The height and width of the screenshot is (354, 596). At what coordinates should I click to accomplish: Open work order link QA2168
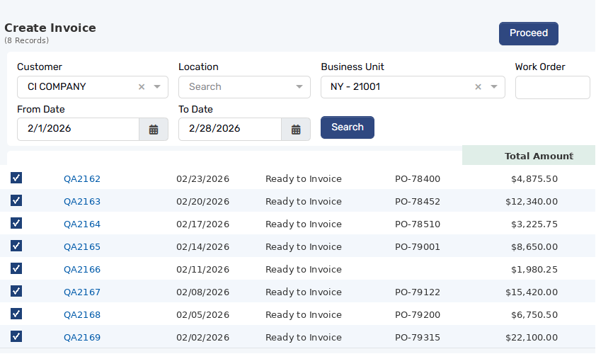[82, 315]
